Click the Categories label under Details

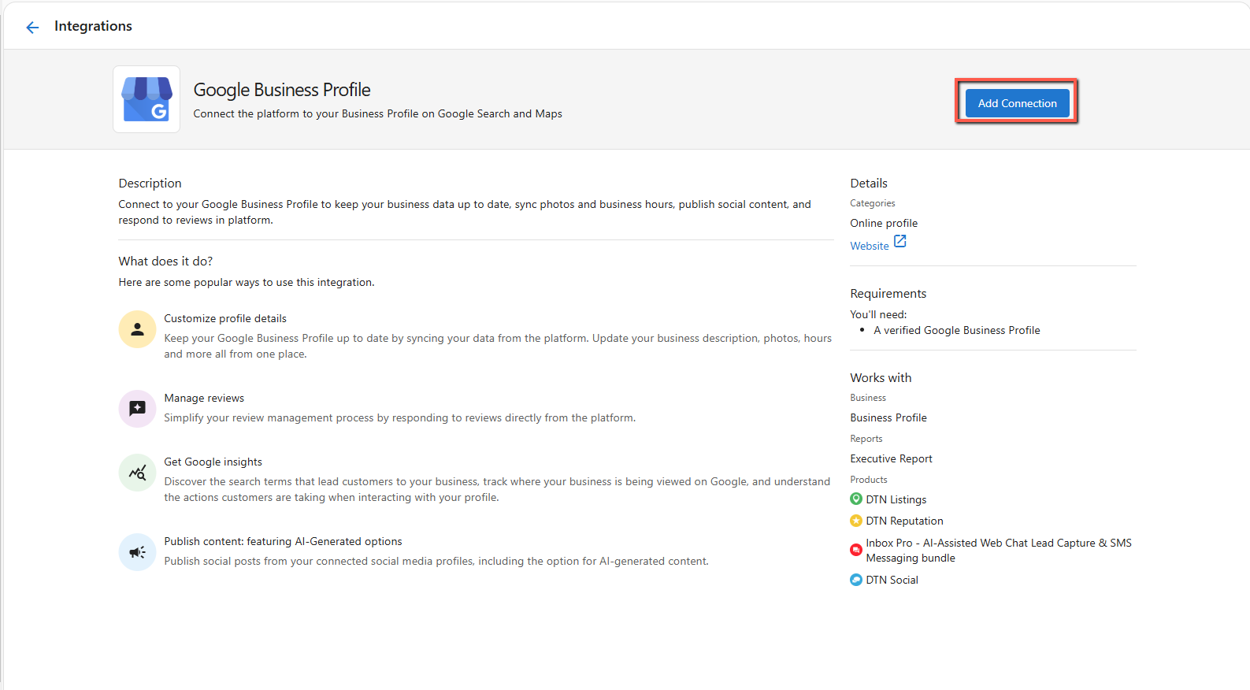(x=872, y=203)
